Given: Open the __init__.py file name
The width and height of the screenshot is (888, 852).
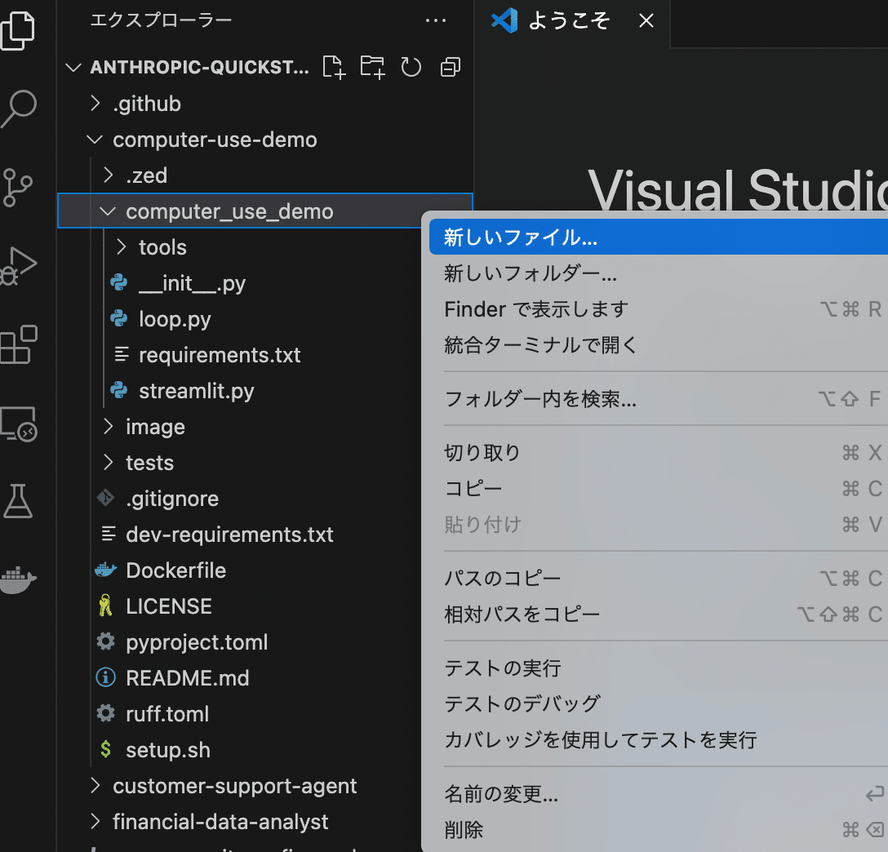Looking at the screenshot, I should point(192,283).
